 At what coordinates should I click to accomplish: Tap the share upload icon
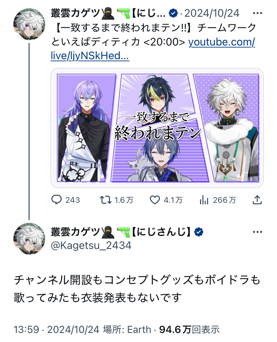click(257, 200)
